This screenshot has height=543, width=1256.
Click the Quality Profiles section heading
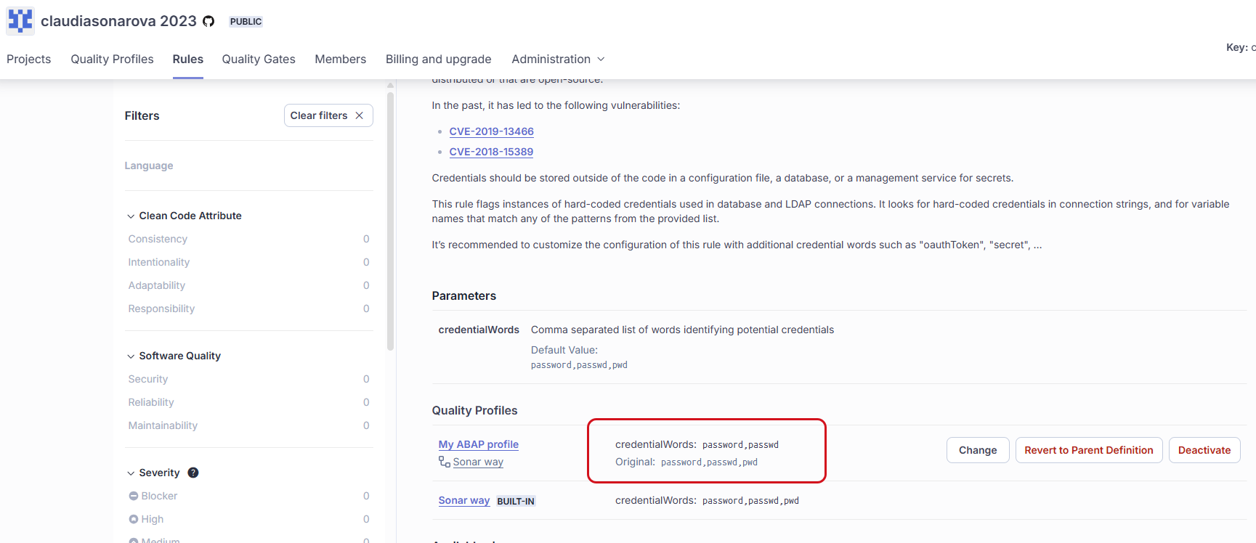(474, 410)
